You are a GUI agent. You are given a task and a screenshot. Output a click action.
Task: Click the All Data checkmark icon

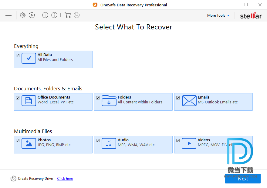(x=29, y=58)
